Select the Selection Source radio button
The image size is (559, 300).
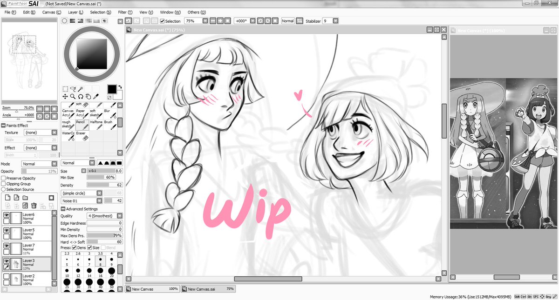[4, 189]
